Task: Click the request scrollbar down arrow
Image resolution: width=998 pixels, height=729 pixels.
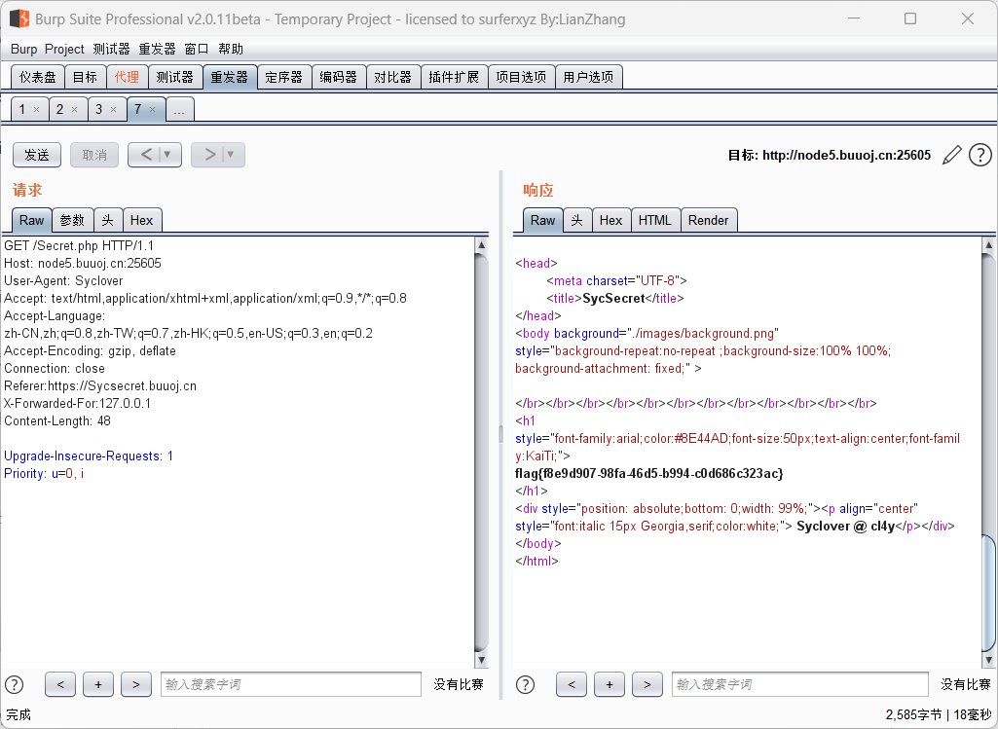Action: (x=482, y=660)
